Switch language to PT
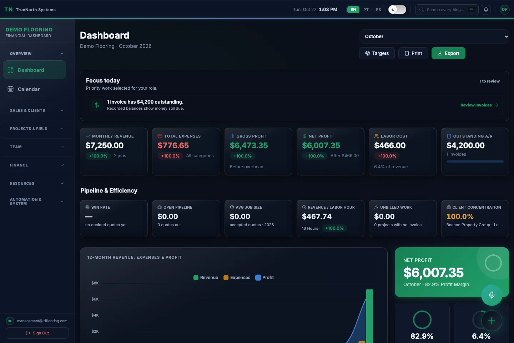 (x=366, y=10)
